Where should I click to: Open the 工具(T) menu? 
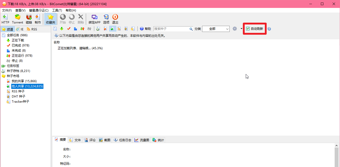tap(57, 10)
